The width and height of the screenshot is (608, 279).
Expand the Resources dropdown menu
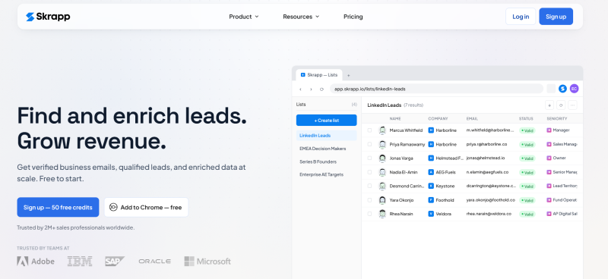301,17
